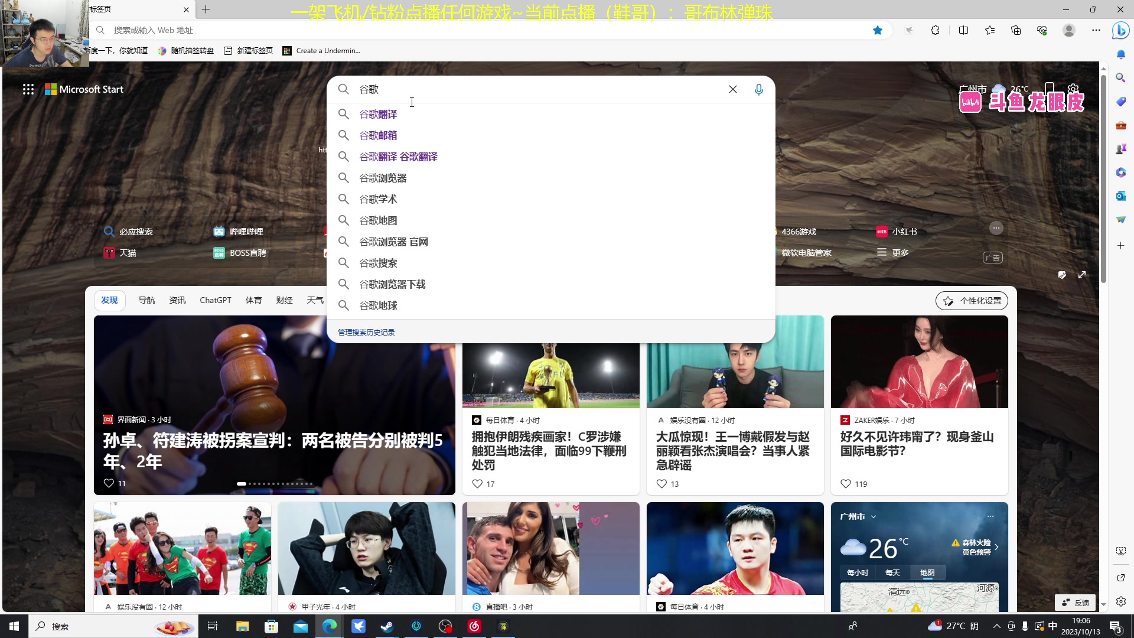Click the sidebar notifications bell icon
The height and width of the screenshot is (638, 1134).
click(x=1120, y=54)
